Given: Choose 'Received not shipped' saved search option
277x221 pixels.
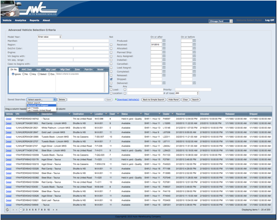Looking at the screenshot, I should (42, 105).
